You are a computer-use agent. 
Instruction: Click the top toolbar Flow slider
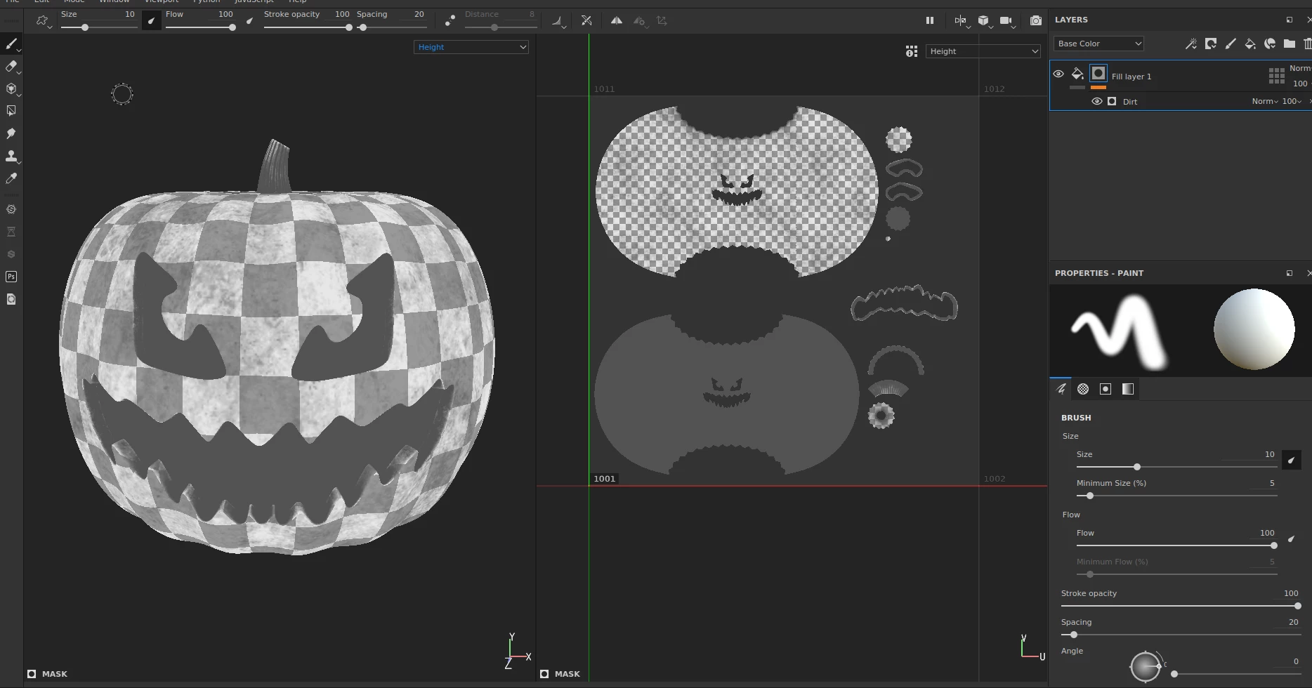(x=199, y=27)
